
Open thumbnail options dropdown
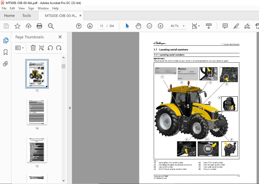pyautogui.click(x=19, y=48)
